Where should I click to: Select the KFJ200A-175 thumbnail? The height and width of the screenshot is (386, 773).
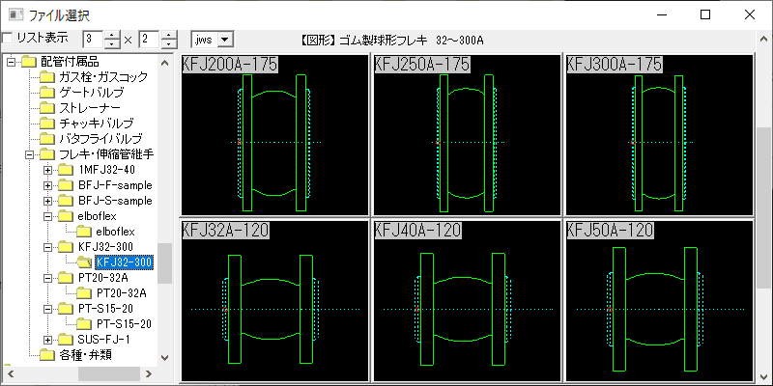tap(274, 134)
